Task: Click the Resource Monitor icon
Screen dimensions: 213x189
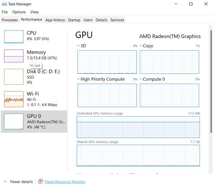Action: coord(40,181)
